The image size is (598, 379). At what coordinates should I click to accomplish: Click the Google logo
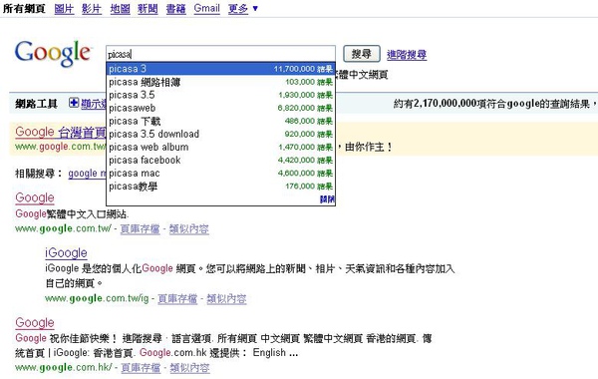[x=53, y=54]
